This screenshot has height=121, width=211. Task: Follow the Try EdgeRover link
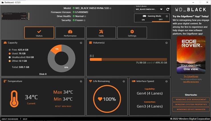coord(191,76)
